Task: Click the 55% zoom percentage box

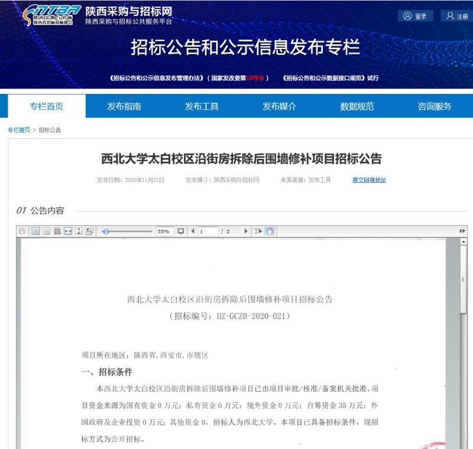Action: click(x=163, y=232)
